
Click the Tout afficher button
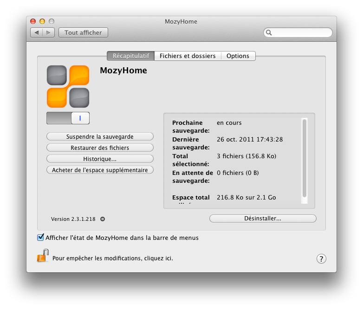click(x=83, y=32)
